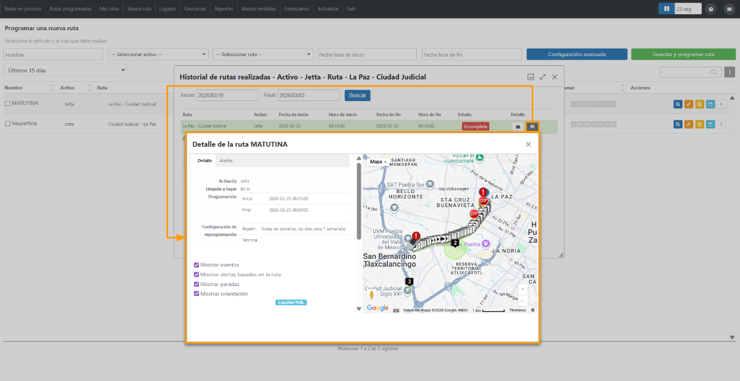The width and height of the screenshot is (740, 381).
Task: Uncheck Mostrar paradas
Action: pyautogui.click(x=197, y=284)
